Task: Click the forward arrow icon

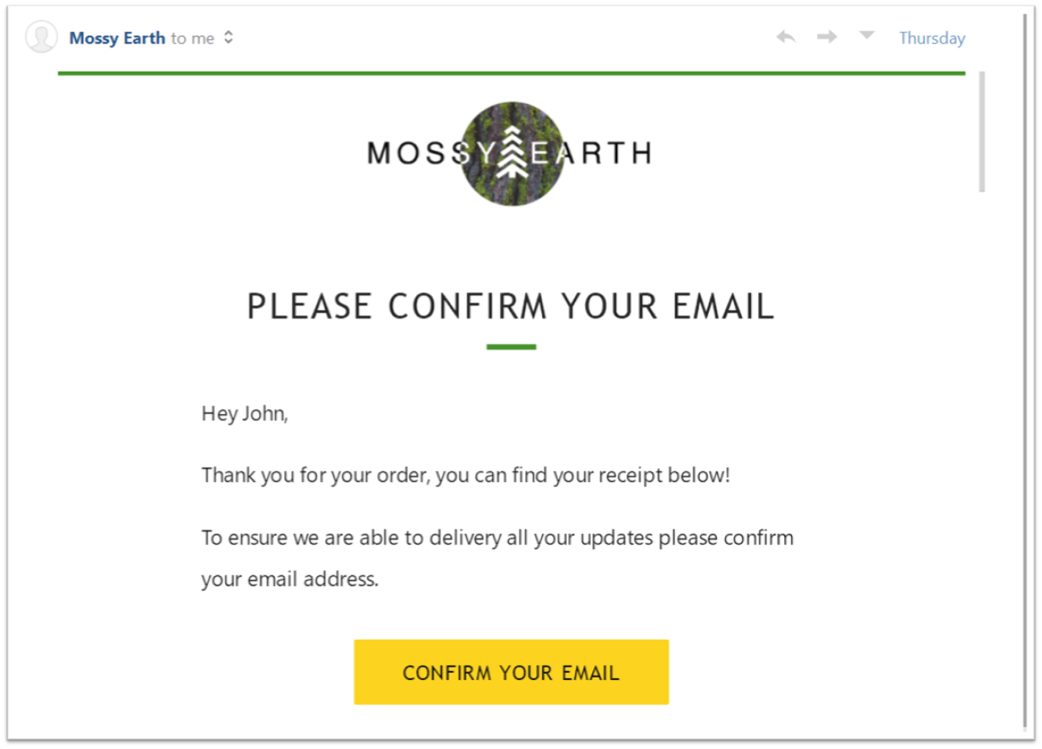Action: coord(827,37)
